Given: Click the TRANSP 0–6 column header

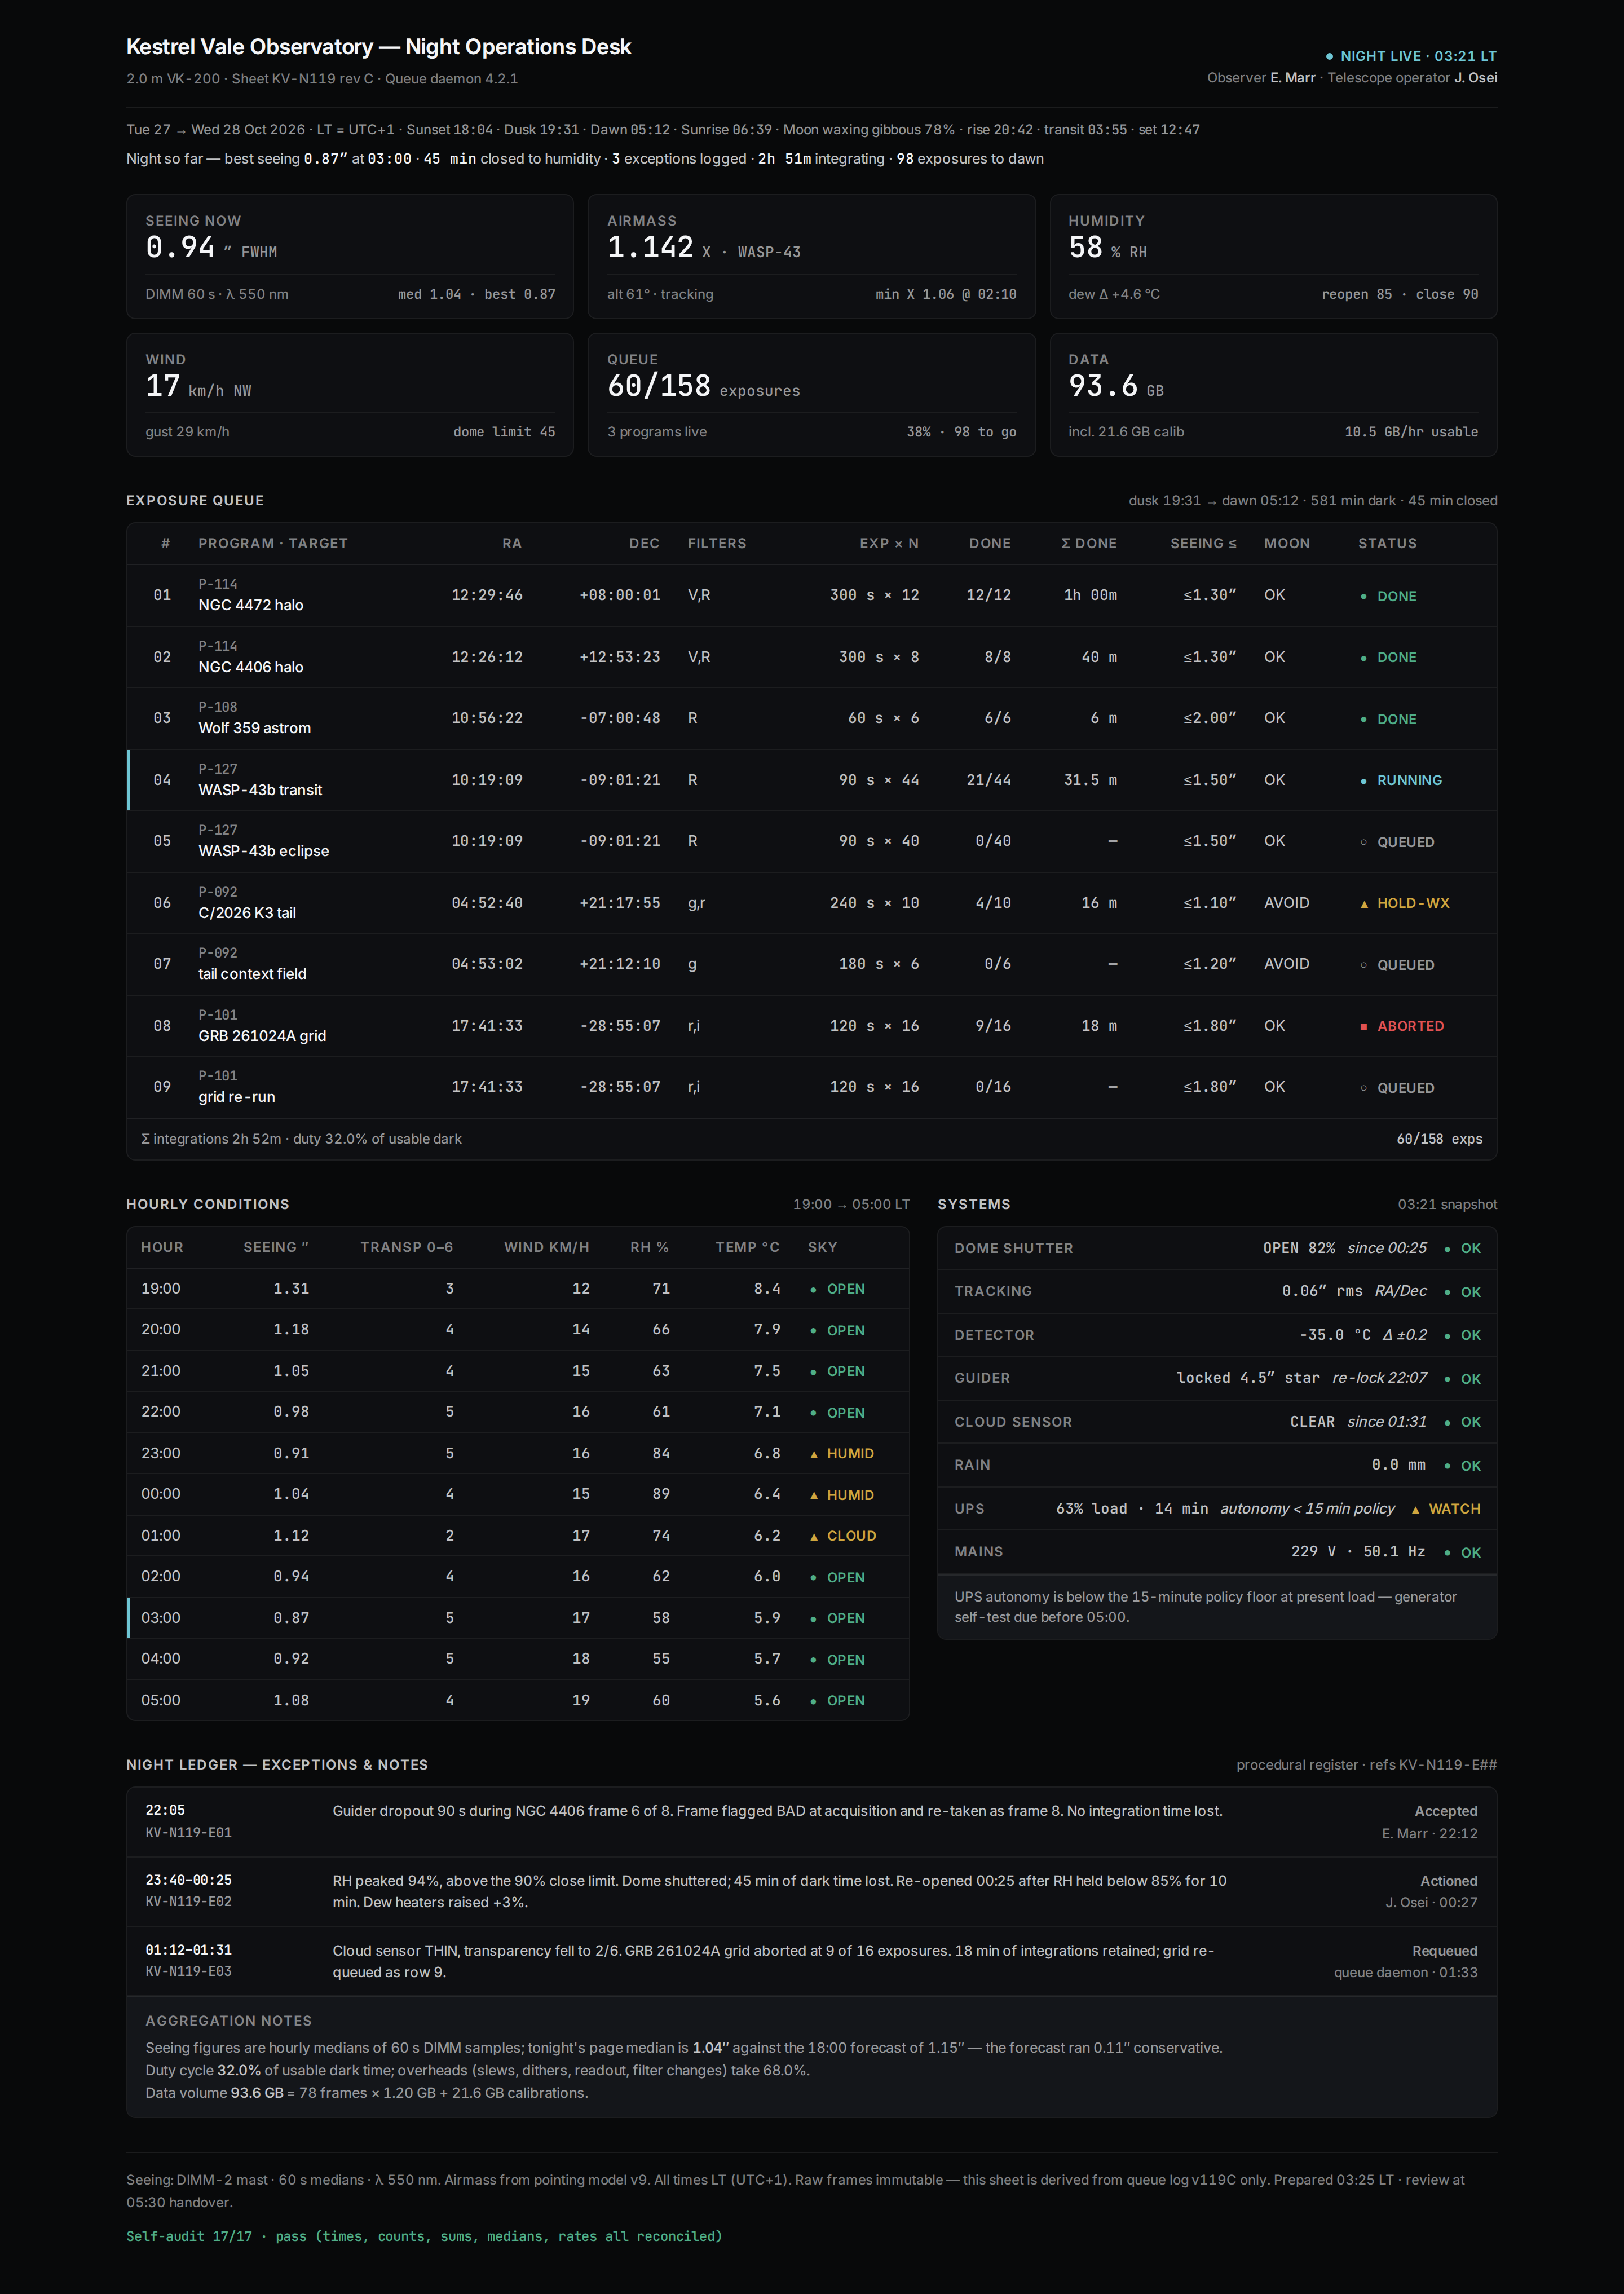Looking at the screenshot, I should (x=406, y=1247).
